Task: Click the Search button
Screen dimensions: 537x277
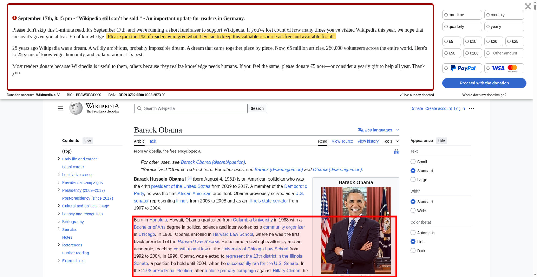Action: point(257,108)
